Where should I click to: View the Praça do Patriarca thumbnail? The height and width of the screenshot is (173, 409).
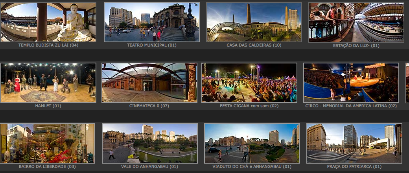[354, 143]
